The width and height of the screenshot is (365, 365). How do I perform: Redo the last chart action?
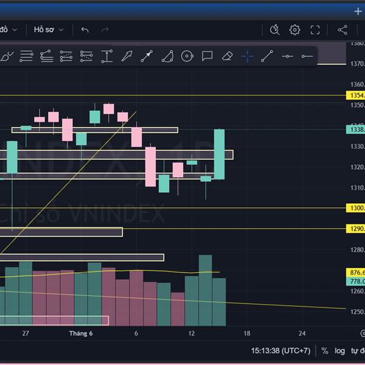(x=105, y=30)
